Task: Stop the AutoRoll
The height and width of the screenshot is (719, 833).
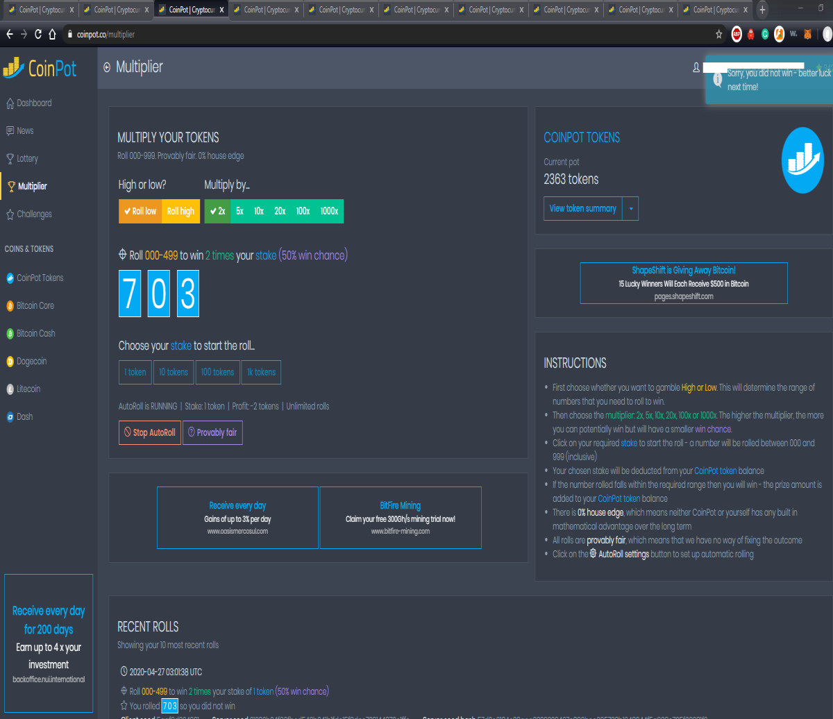Action: (149, 432)
